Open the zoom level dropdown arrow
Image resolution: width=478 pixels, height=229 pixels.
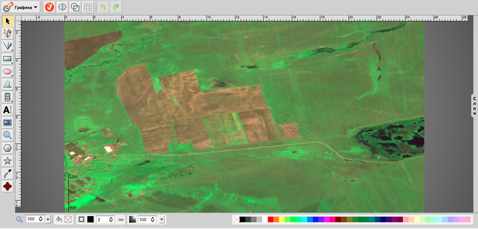(48, 220)
